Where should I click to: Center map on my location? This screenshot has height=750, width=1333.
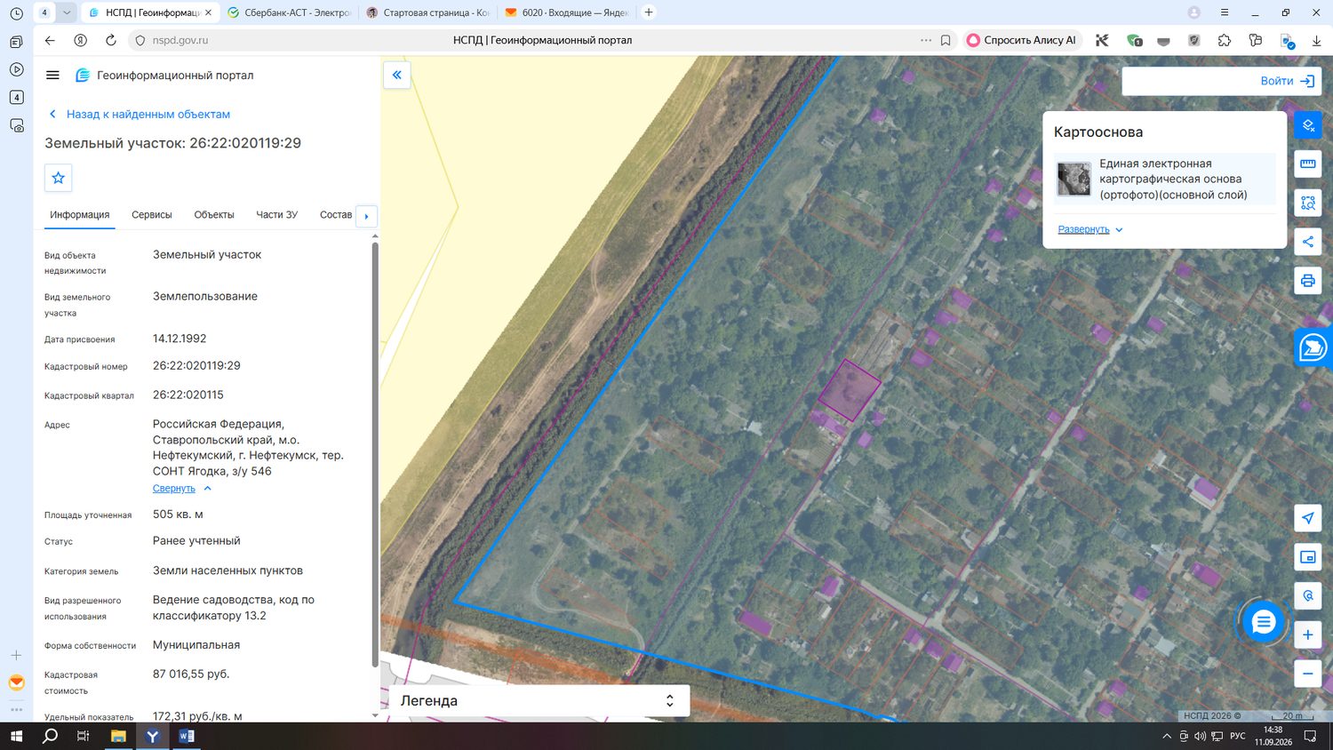[x=1308, y=518]
